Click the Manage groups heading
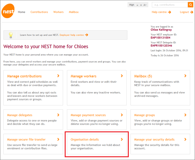This screenshot has width=195, height=160. 145,115
